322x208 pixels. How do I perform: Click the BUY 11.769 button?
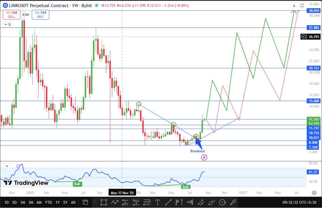41,14
